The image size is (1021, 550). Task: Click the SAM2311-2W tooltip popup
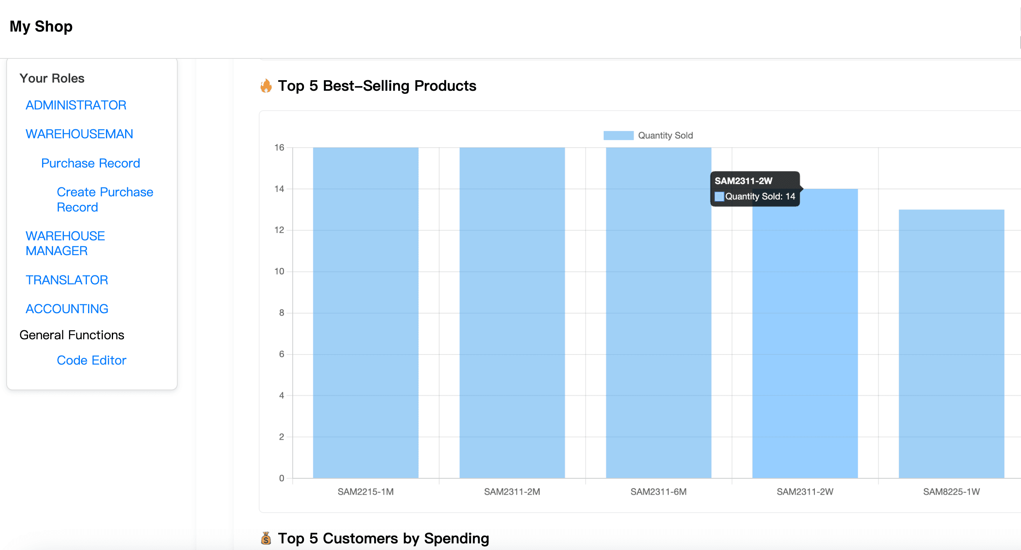pos(755,189)
